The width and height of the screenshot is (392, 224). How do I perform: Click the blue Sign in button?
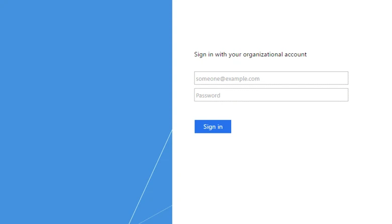coord(213,126)
